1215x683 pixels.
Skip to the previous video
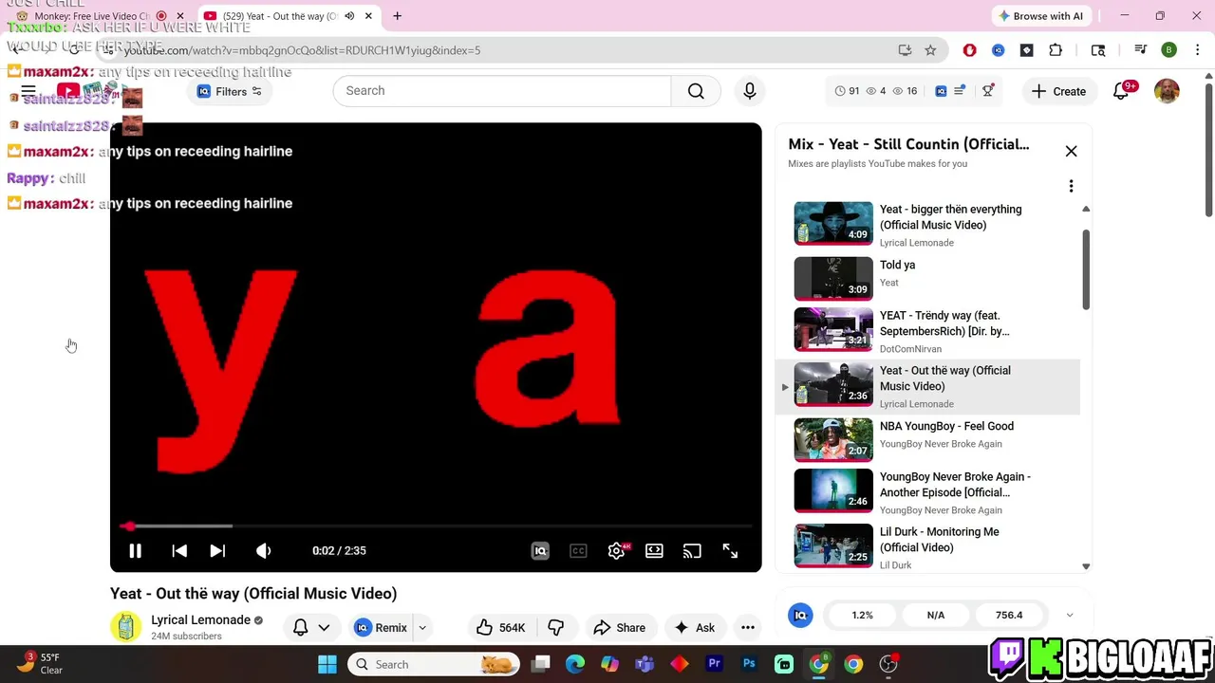[x=179, y=551]
